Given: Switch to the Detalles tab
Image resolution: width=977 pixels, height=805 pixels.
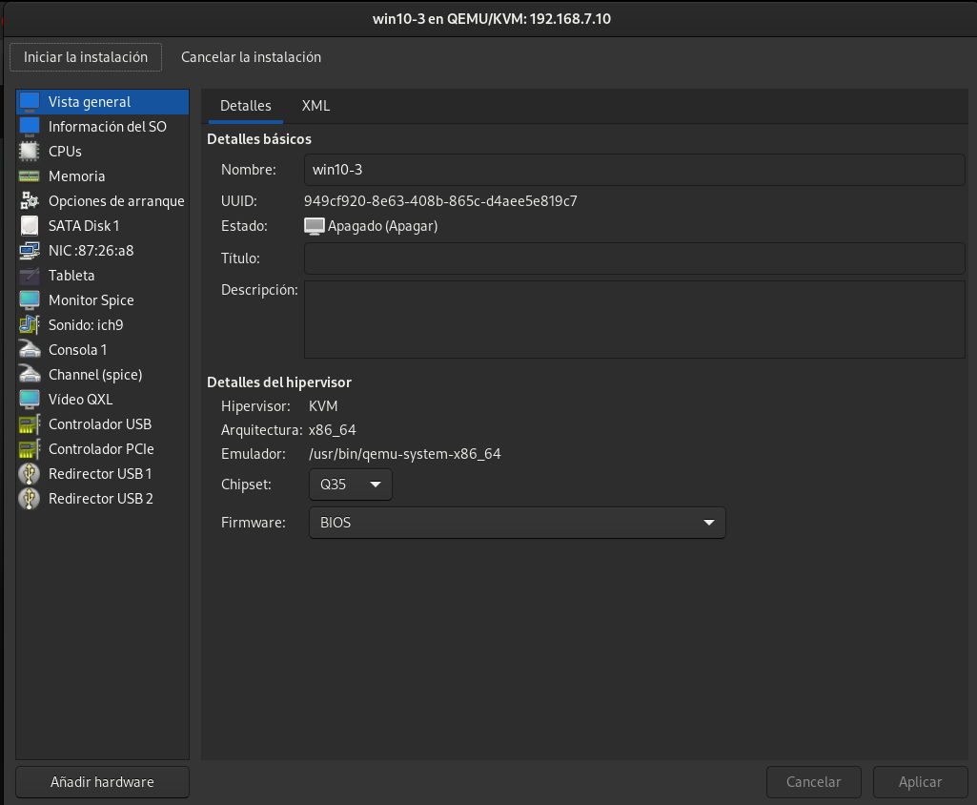Looking at the screenshot, I should (x=246, y=106).
